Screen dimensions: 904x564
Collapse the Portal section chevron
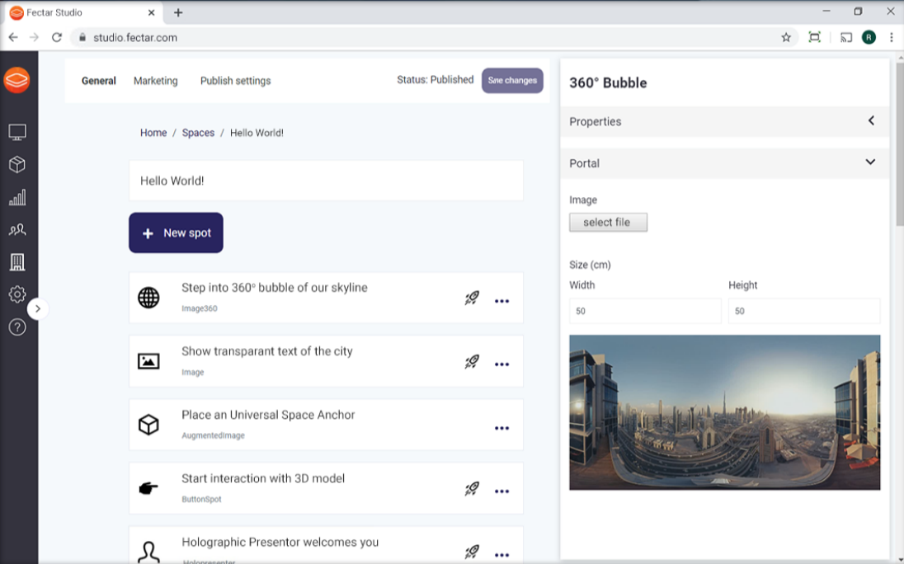click(870, 162)
